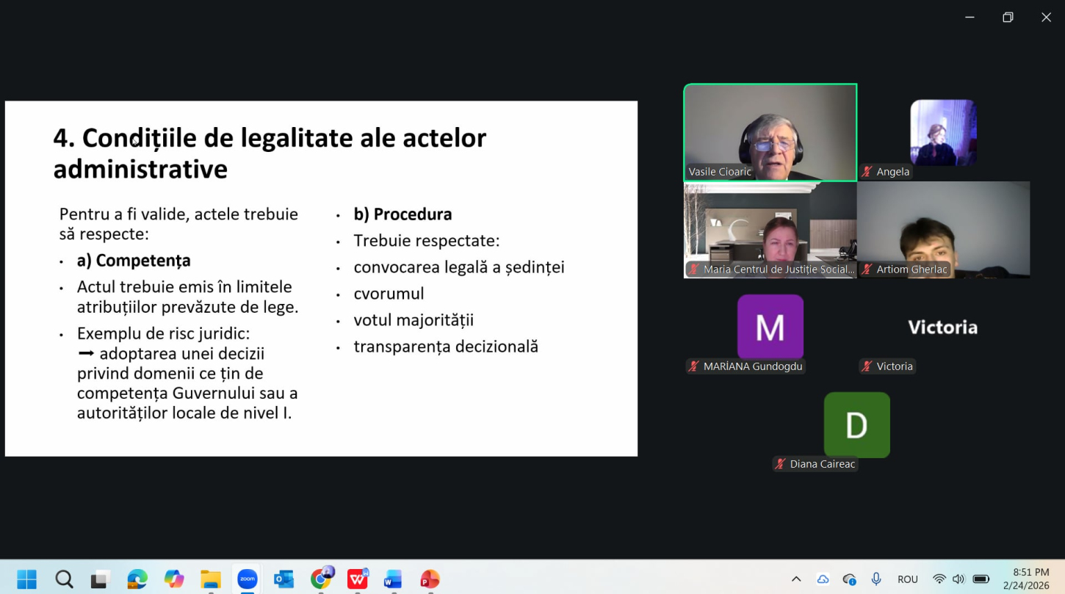Open Outlook from the taskbar
Image resolution: width=1065 pixels, height=594 pixels.
tap(284, 579)
